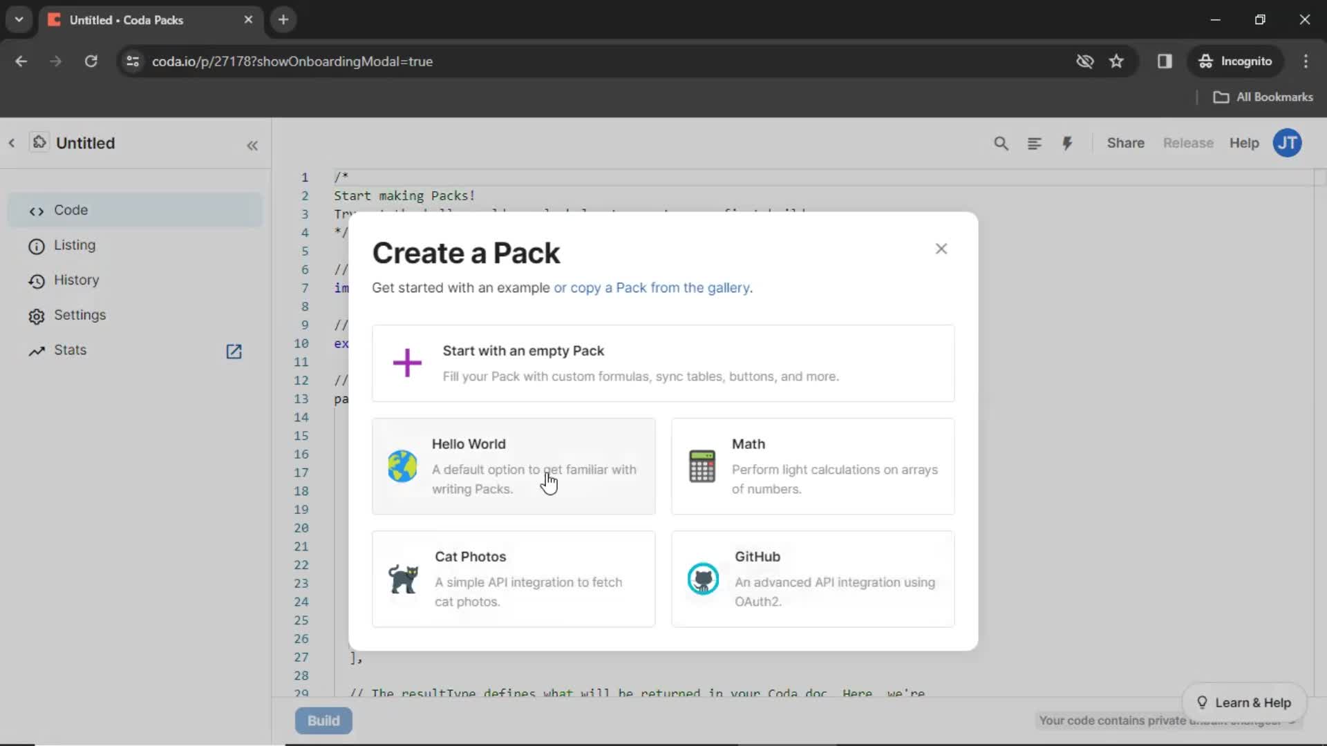Click the Incognito profile indicator
The height and width of the screenshot is (746, 1327).
[1235, 61]
